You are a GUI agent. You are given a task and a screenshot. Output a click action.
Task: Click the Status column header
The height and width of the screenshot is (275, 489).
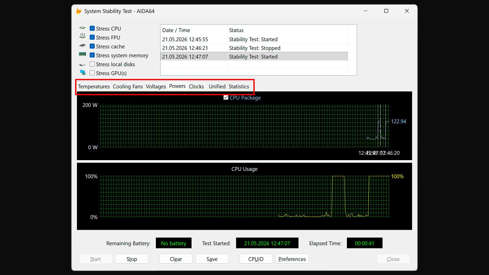coord(288,30)
